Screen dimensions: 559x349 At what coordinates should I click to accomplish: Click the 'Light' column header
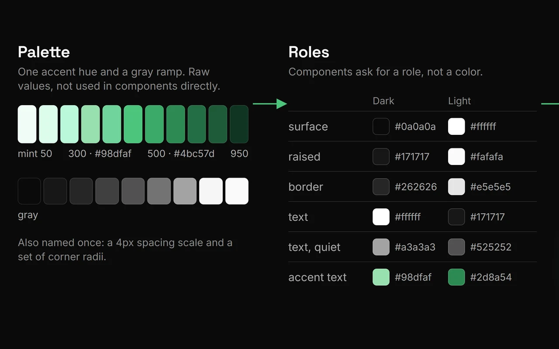[459, 101]
